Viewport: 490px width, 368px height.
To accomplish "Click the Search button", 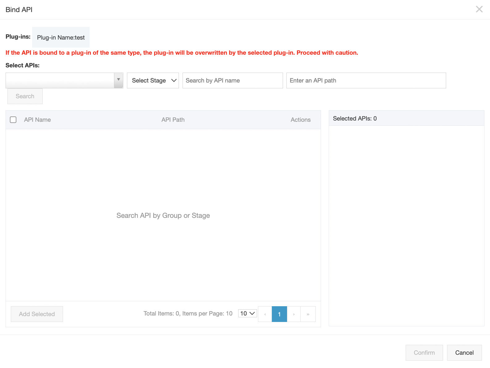I will 25,96.
